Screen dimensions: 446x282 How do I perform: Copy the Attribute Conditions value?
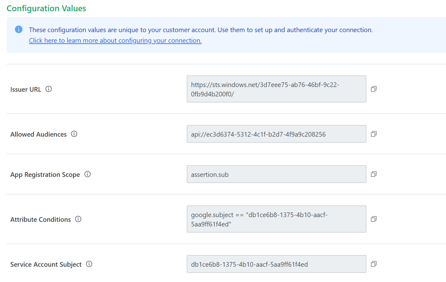[x=374, y=219]
